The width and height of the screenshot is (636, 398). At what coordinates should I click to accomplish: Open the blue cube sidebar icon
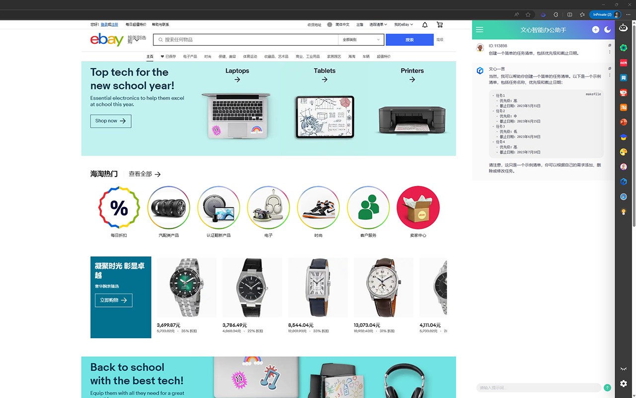coord(623,182)
